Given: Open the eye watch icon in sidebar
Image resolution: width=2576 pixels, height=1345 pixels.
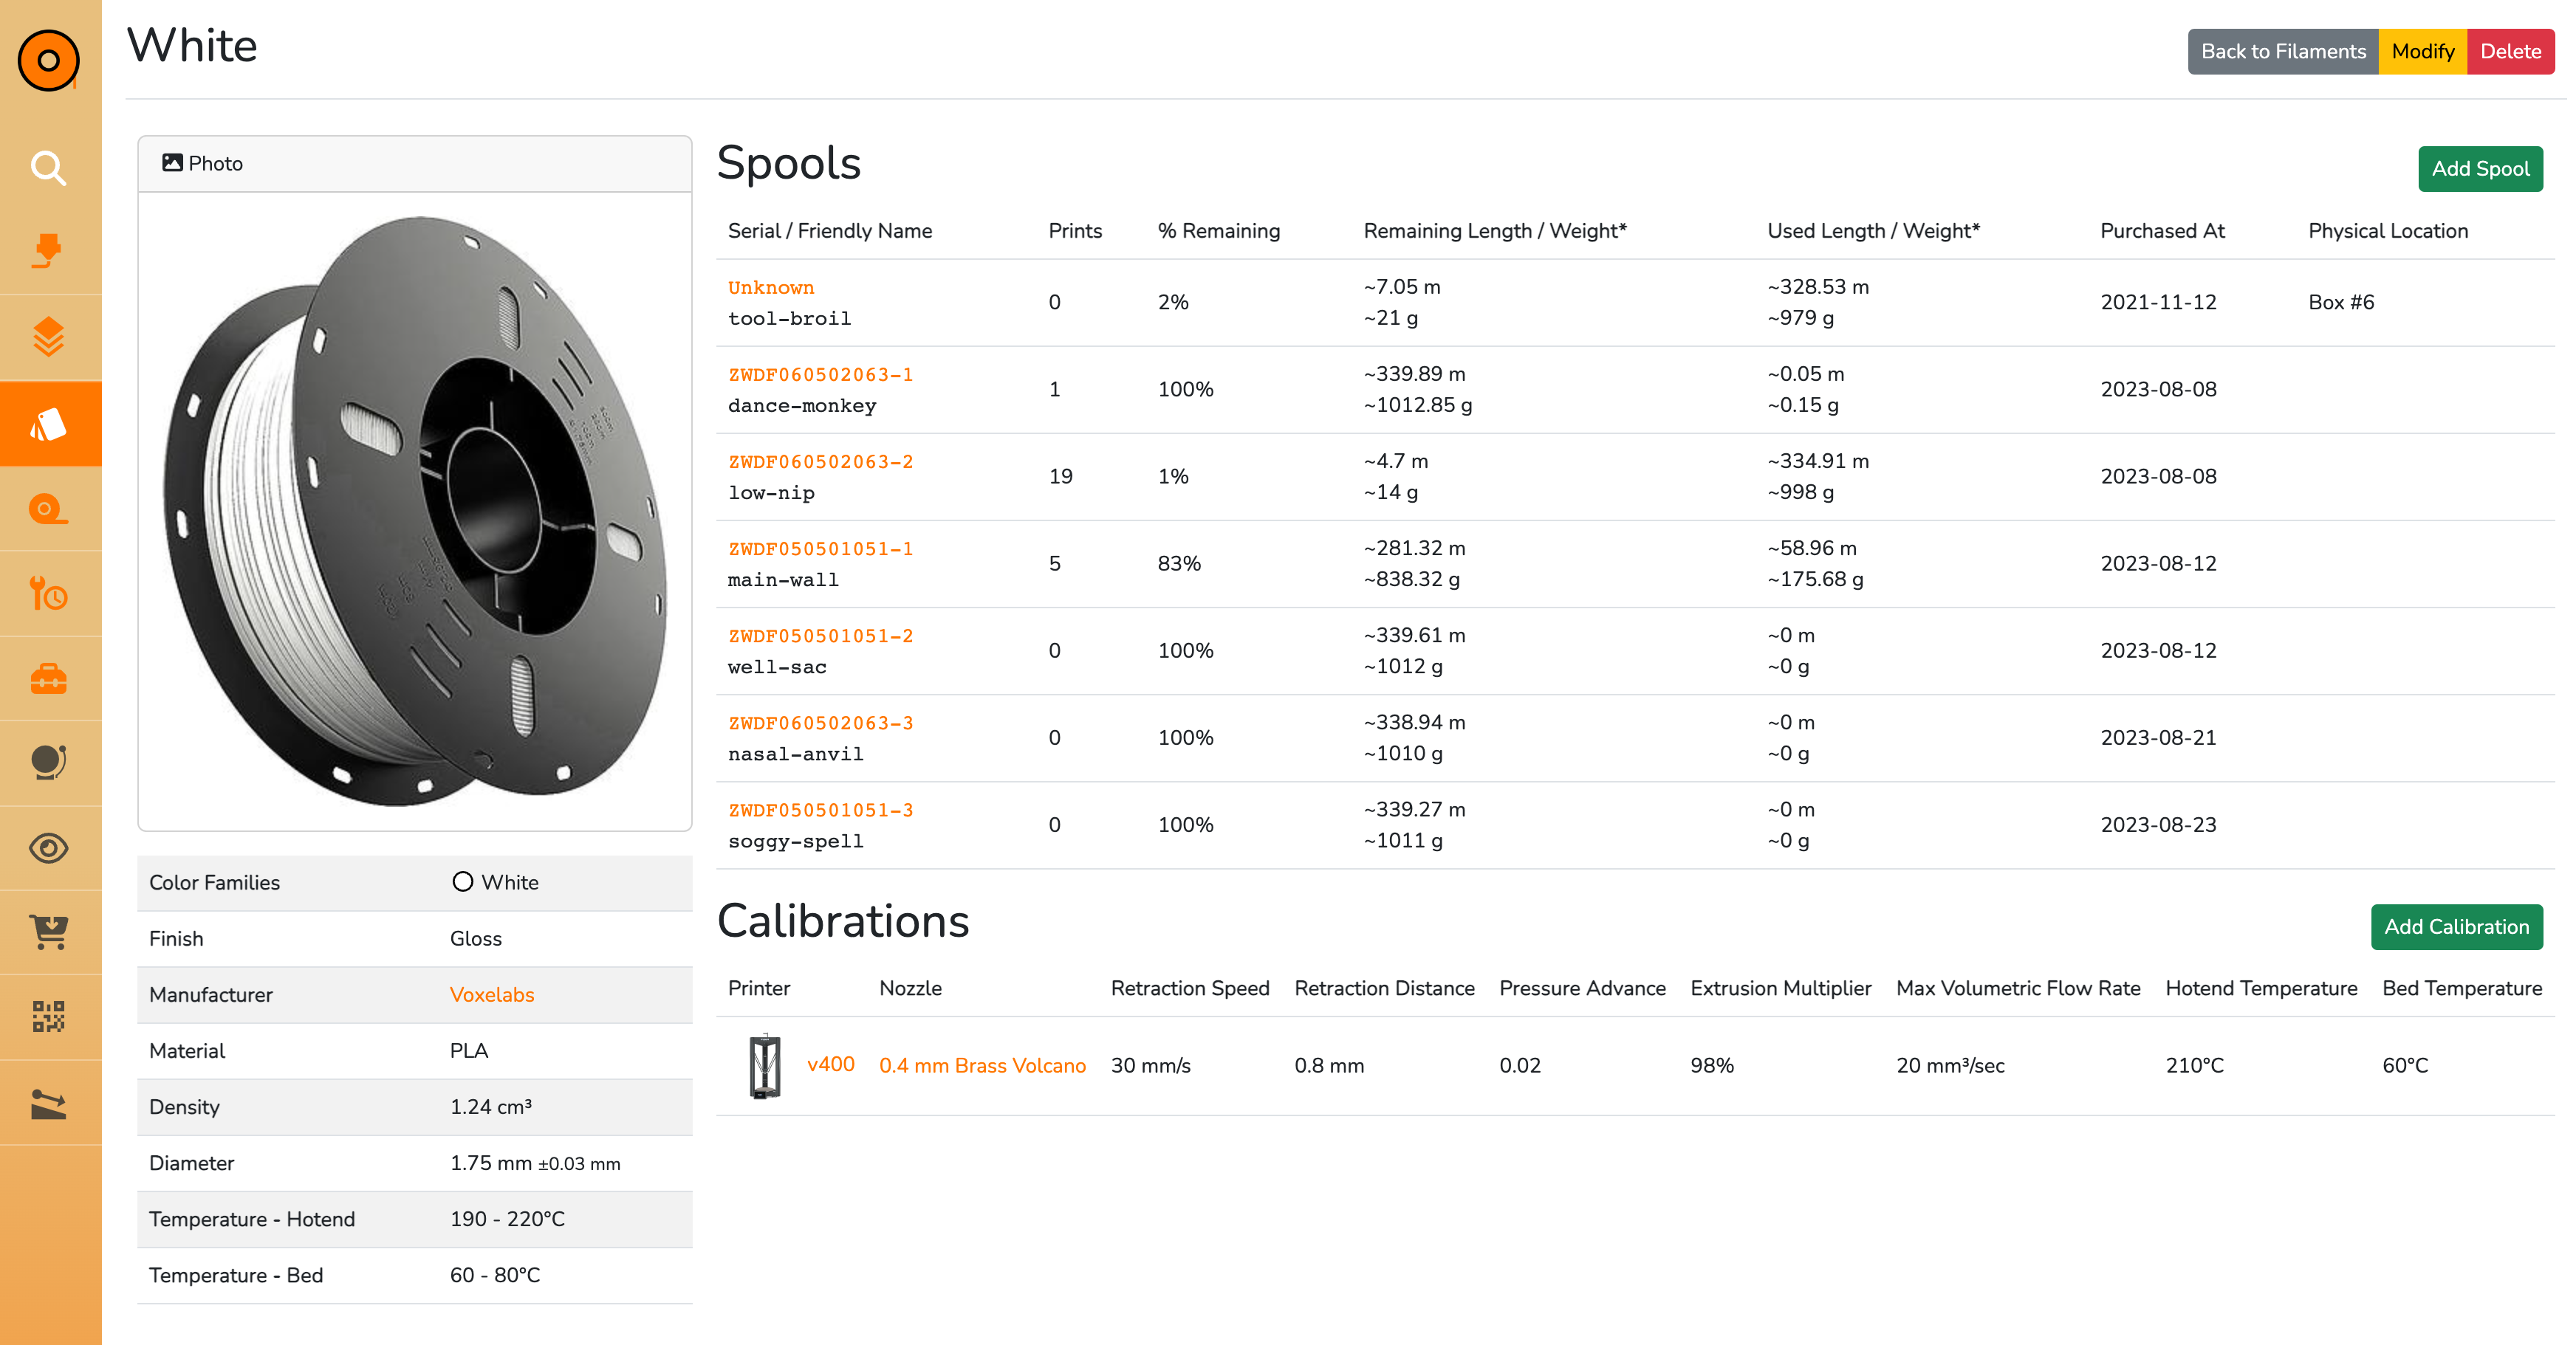Looking at the screenshot, I should point(48,848).
